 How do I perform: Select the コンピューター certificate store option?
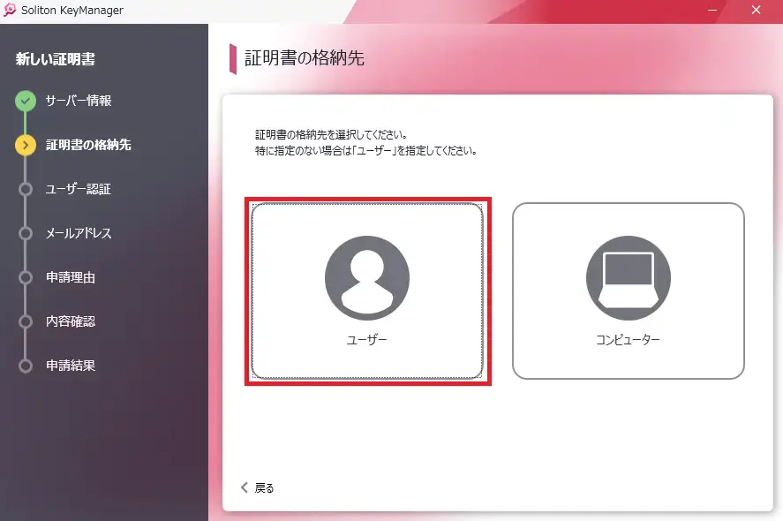pos(629,291)
